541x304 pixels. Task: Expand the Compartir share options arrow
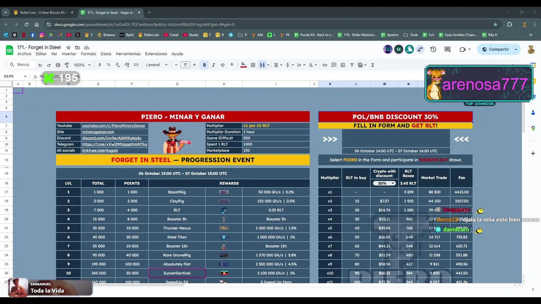click(x=516, y=49)
